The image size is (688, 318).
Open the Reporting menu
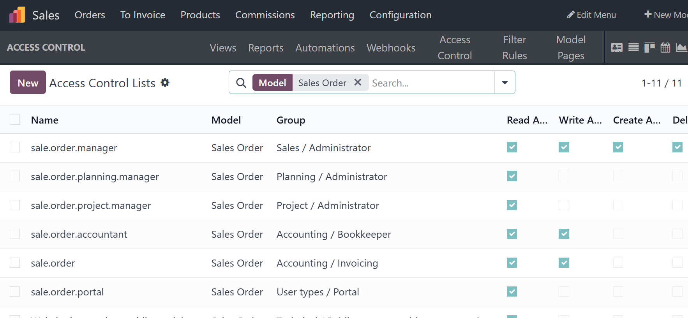point(332,15)
